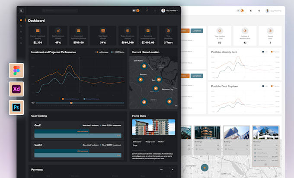Open the notification icon in dark header

[147, 10]
